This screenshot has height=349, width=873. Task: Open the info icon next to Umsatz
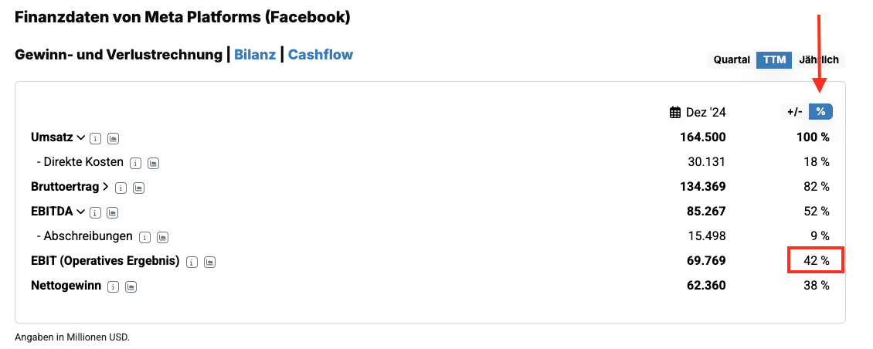[x=95, y=138]
